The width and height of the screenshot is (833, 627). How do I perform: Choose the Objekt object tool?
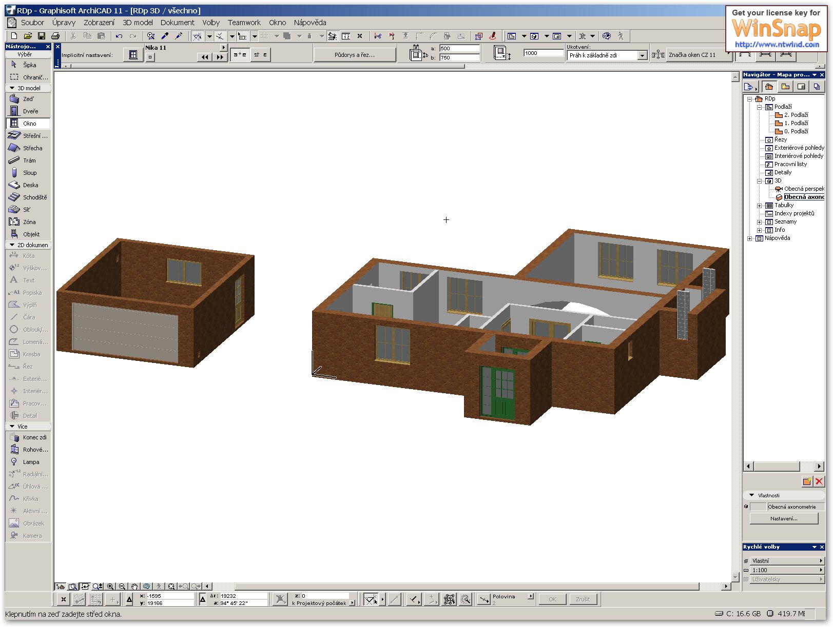point(28,234)
